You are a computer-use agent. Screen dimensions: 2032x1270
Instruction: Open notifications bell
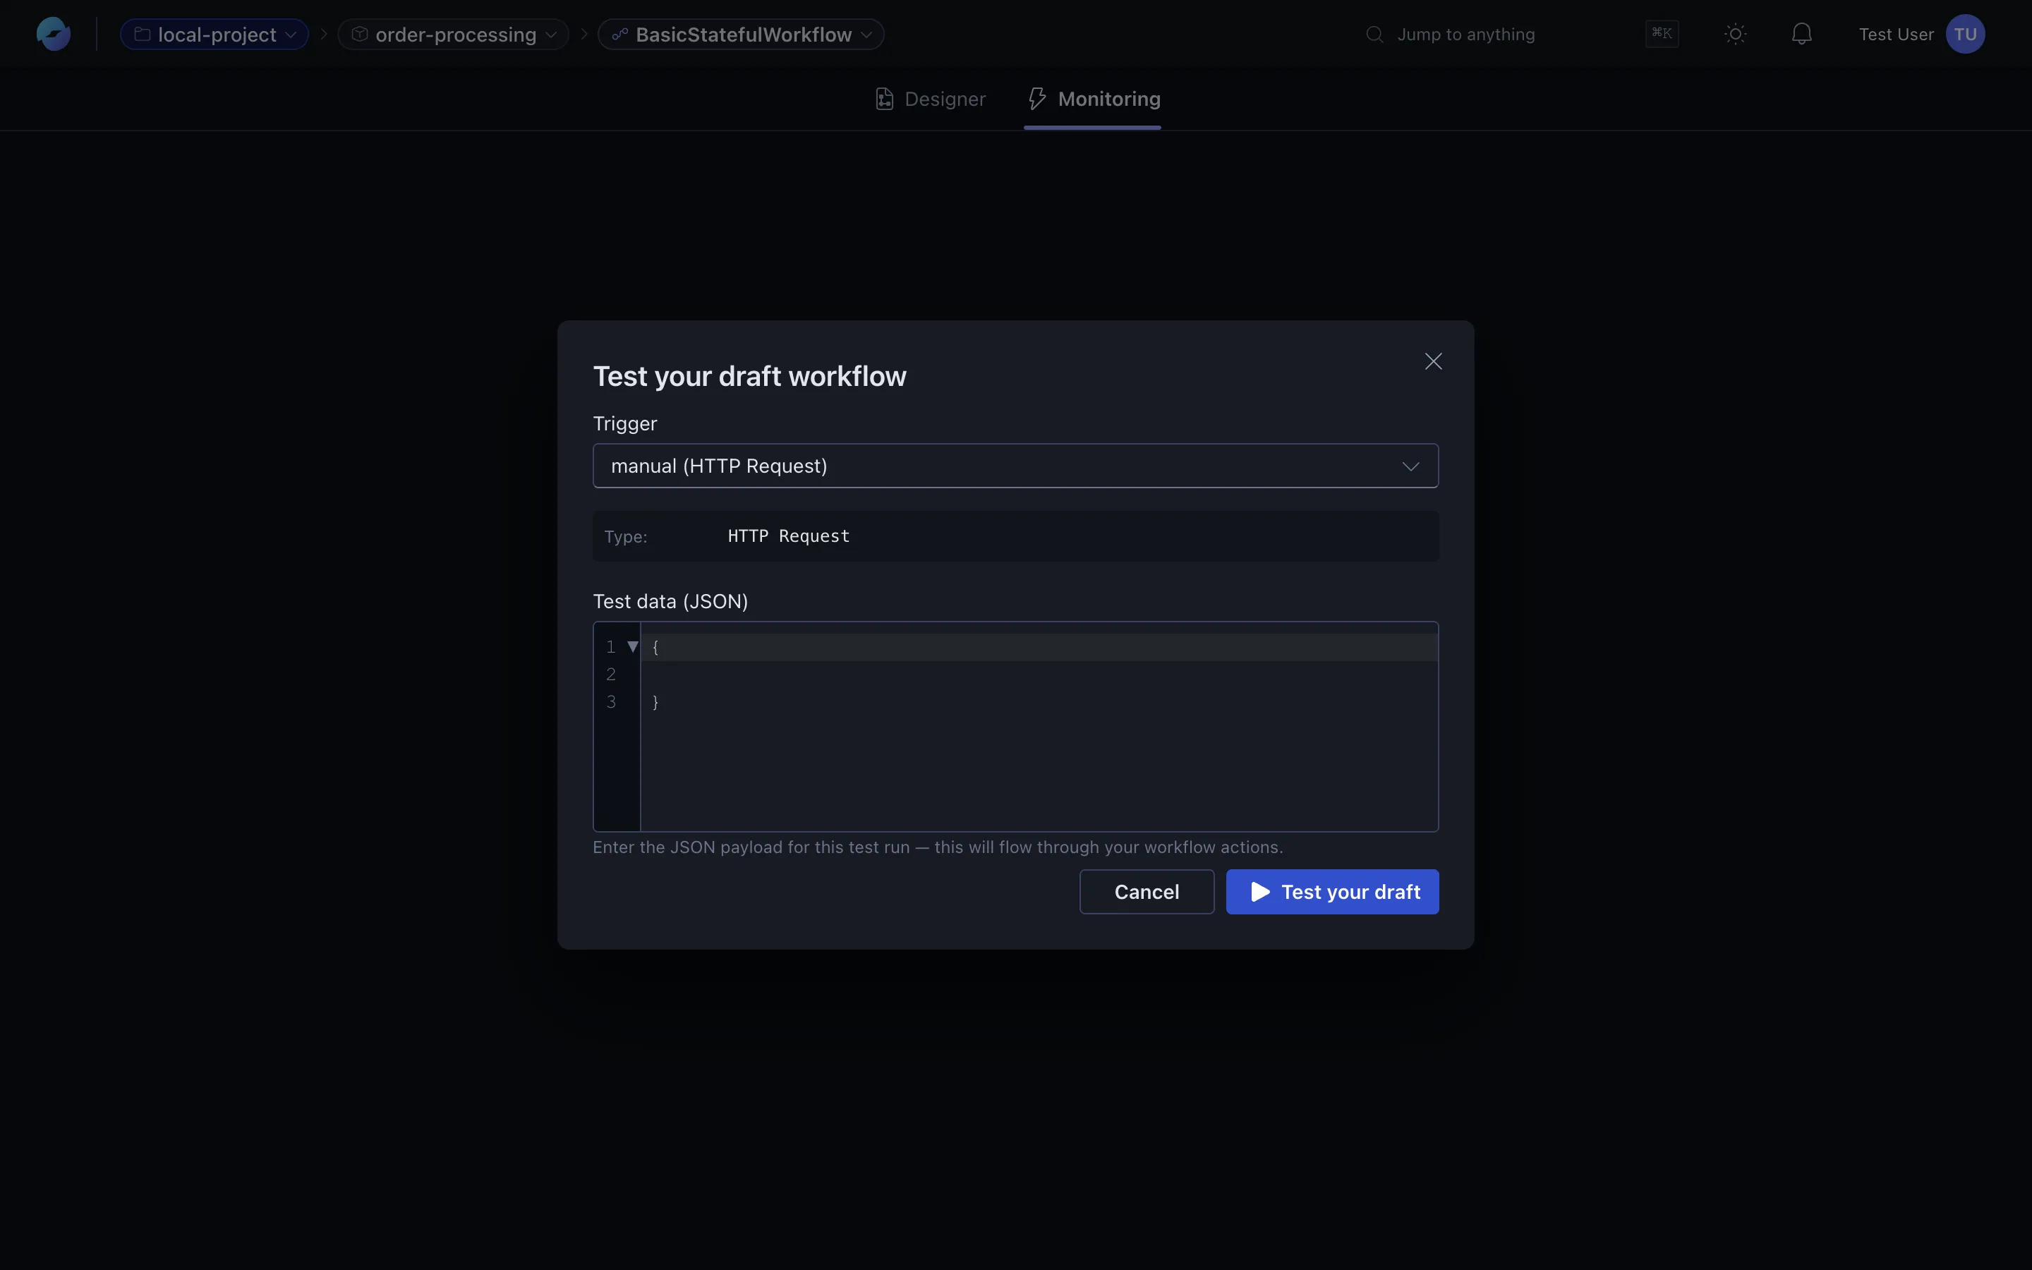click(1802, 35)
